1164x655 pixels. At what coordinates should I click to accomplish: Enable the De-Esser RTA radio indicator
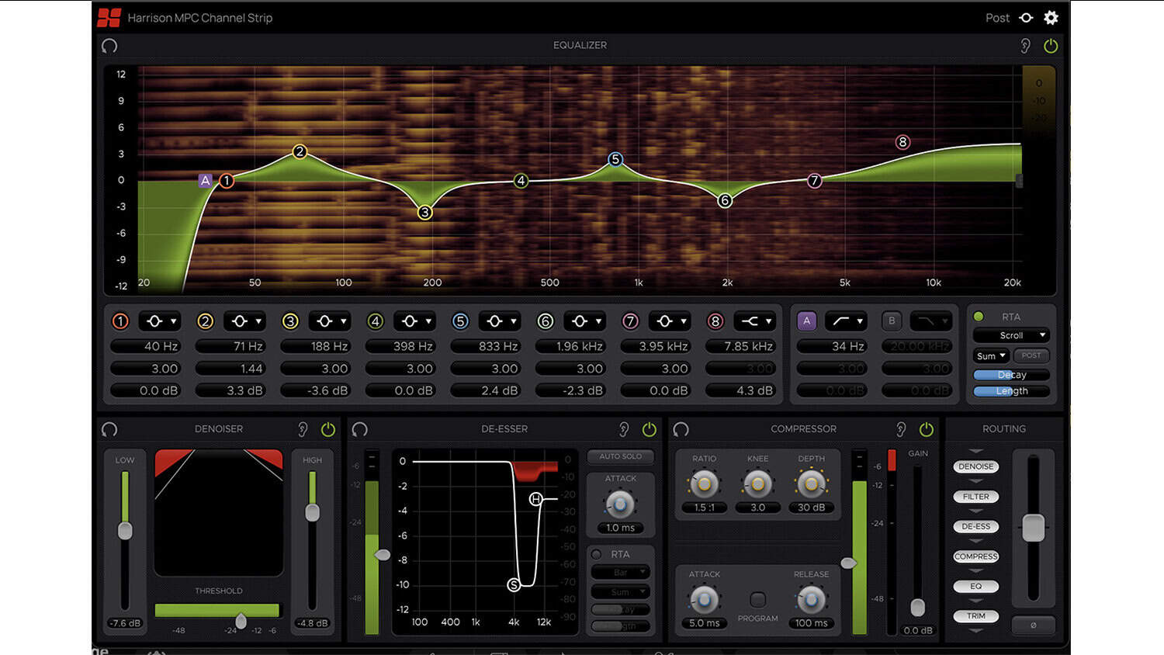(596, 554)
